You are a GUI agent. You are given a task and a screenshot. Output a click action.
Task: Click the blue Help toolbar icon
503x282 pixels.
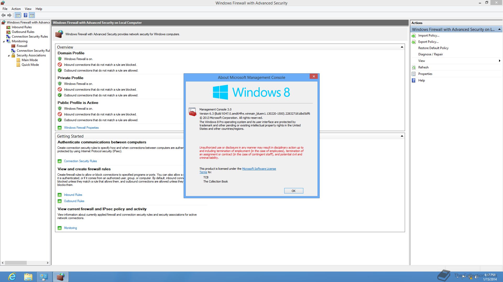[x=25, y=15]
